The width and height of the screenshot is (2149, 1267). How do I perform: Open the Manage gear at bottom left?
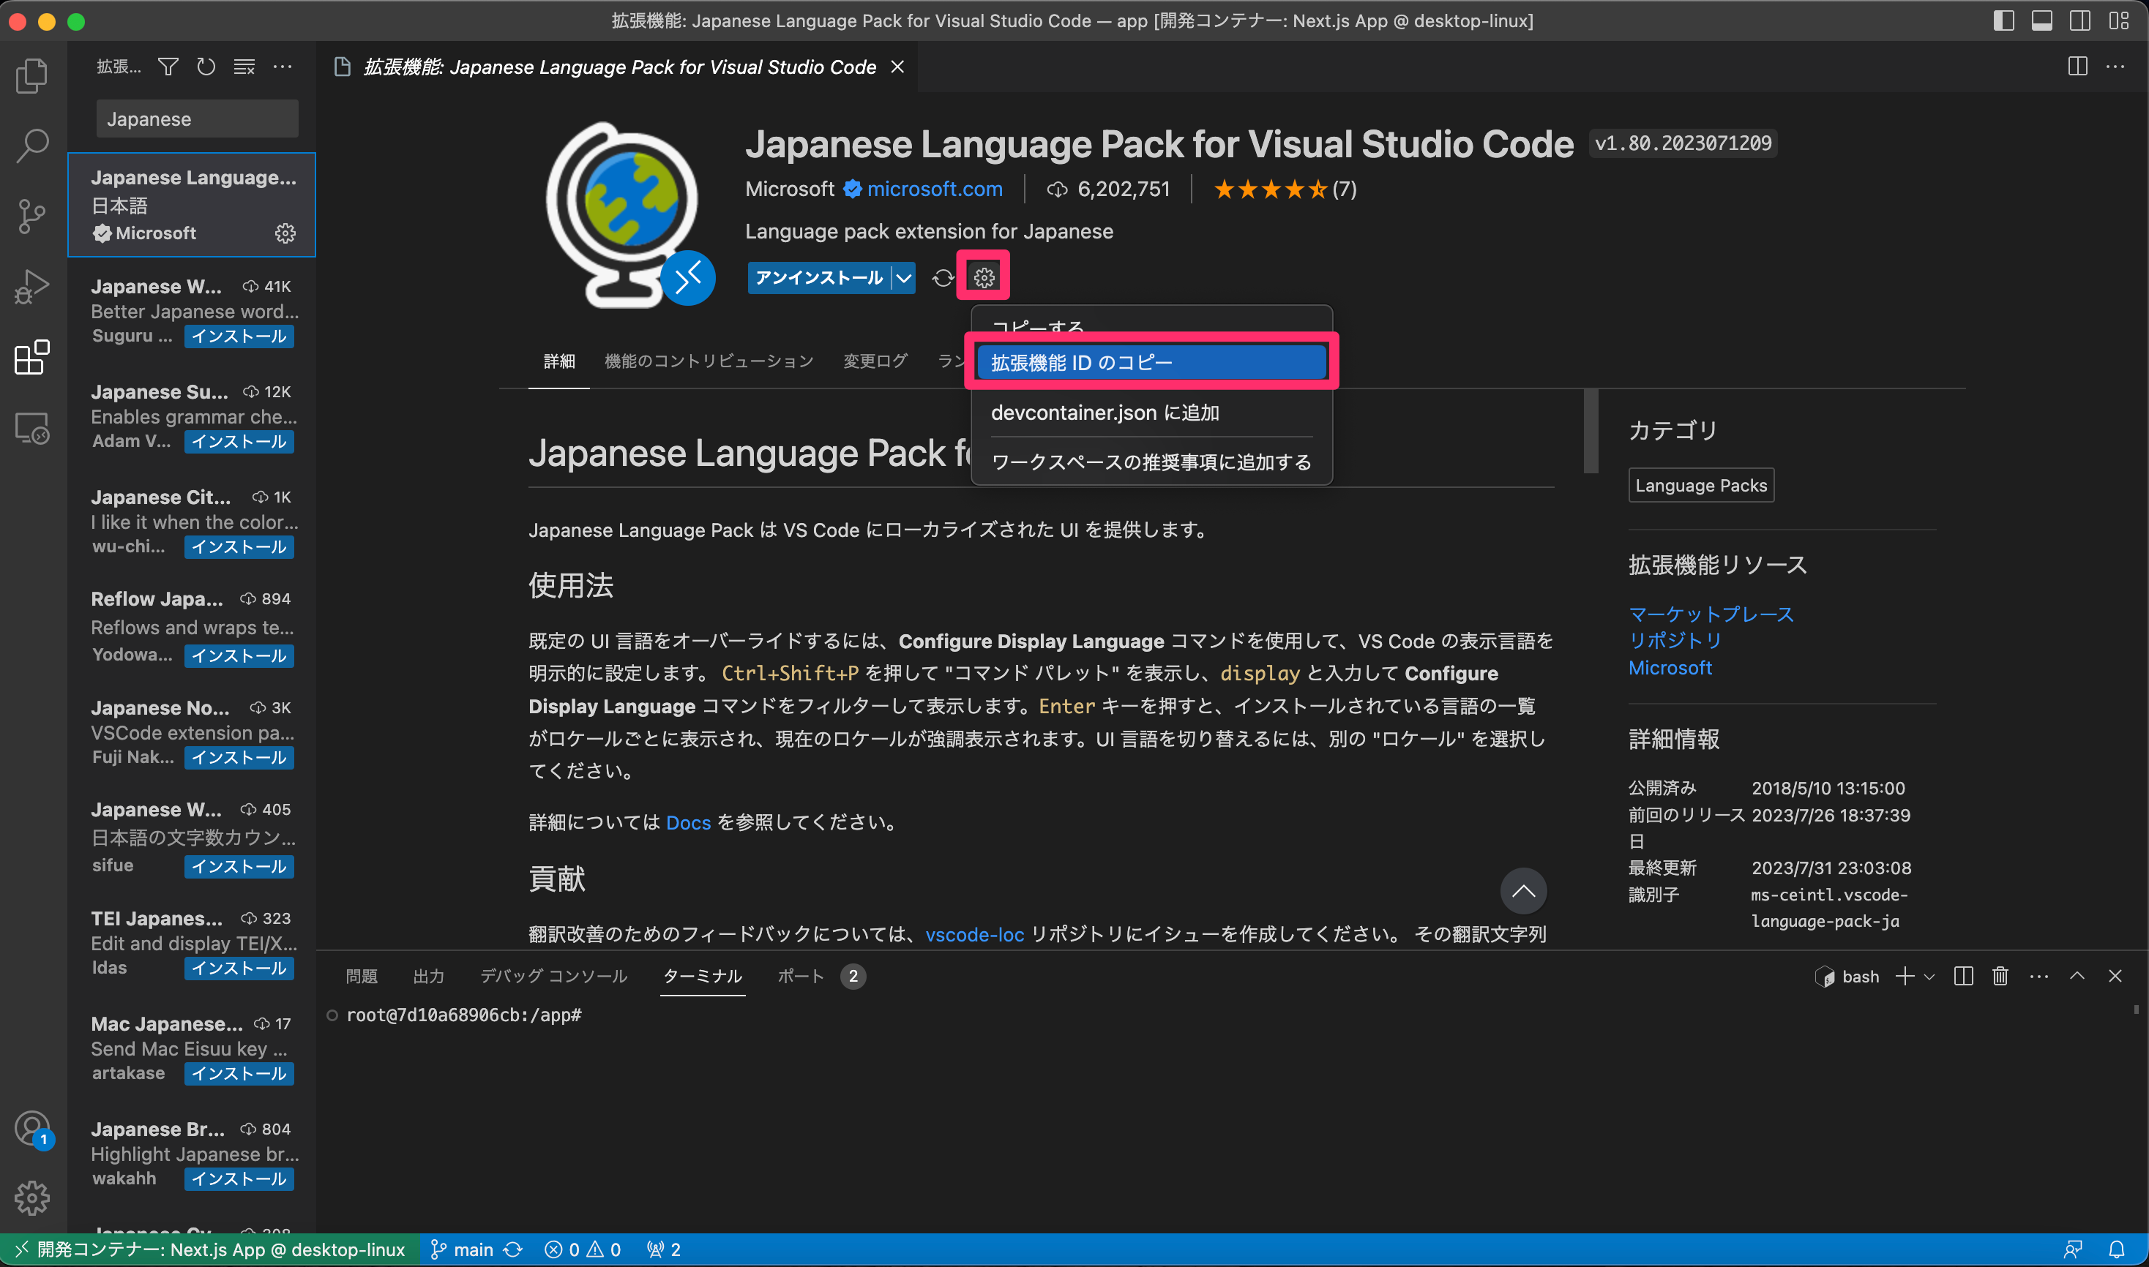pyautogui.click(x=31, y=1198)
